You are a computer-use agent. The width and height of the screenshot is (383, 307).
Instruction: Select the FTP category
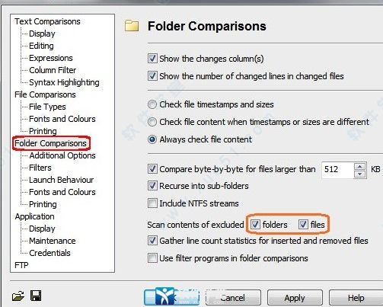point(21,265)
